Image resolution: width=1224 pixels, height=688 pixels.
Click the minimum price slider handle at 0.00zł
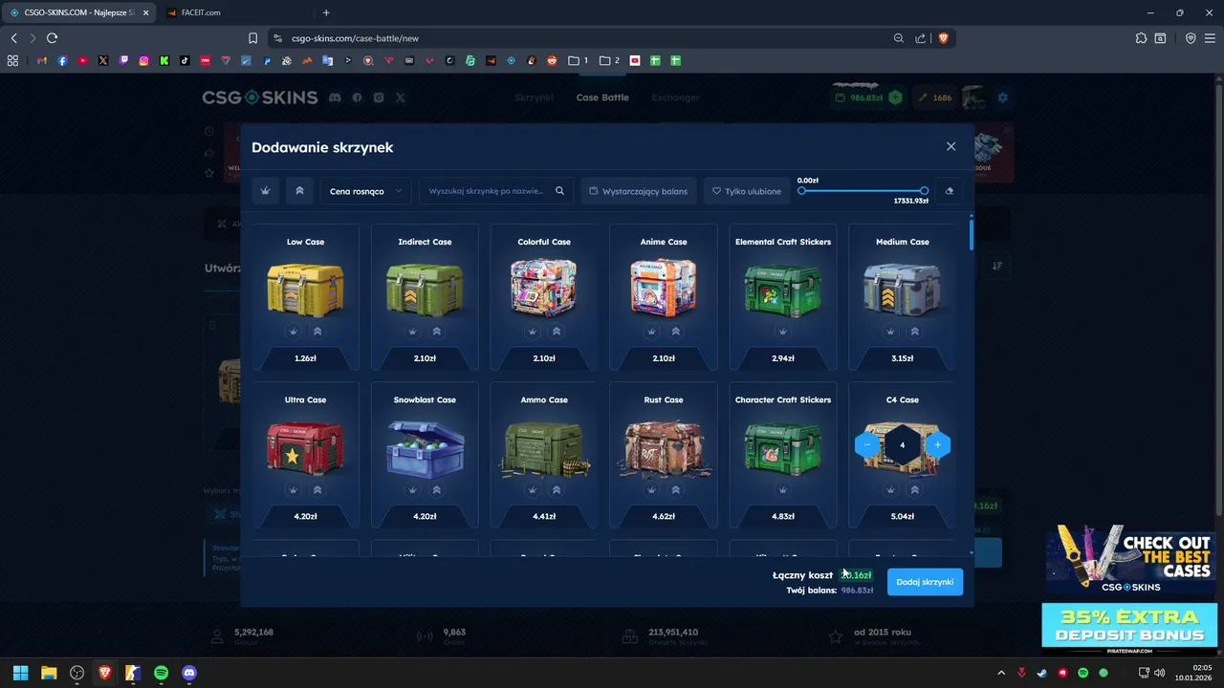click(x=801, y=191)
